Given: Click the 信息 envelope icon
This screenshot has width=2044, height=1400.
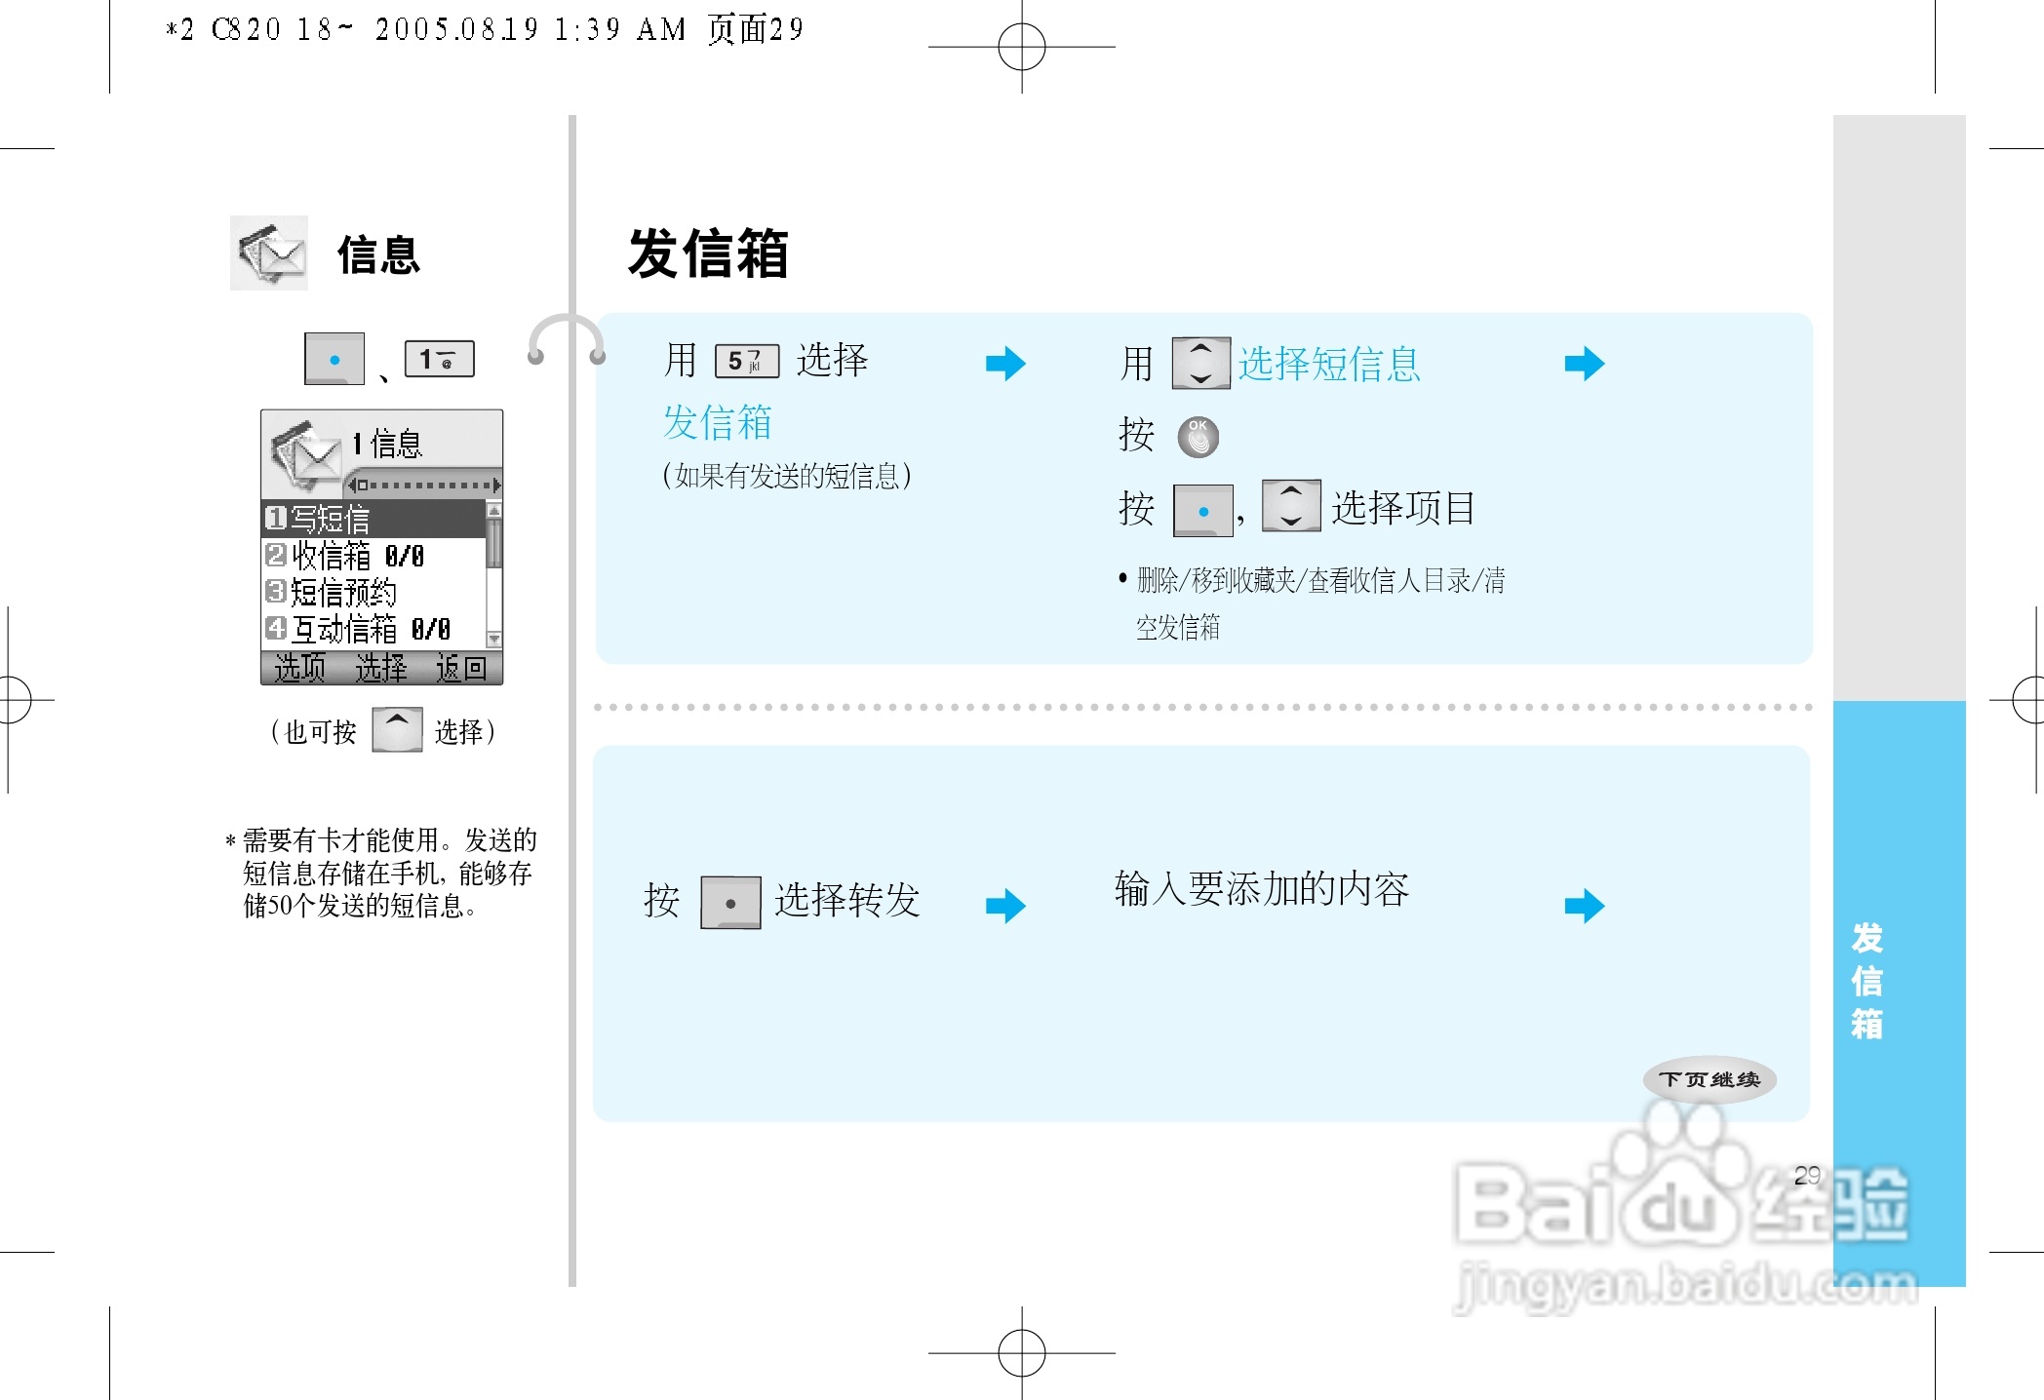Looking at the screenshot, I should (269, 253).
